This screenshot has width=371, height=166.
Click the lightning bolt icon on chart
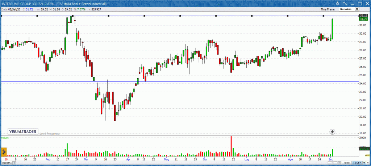[333, 132]
